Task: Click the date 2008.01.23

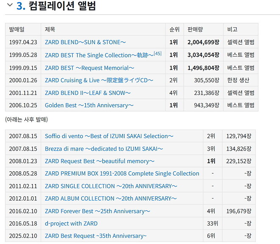Action: (x=23, y=161)
